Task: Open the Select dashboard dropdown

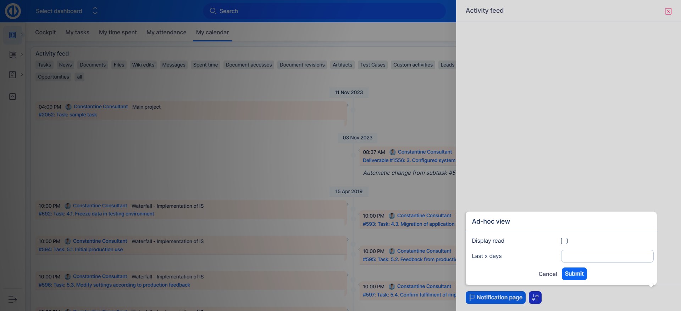Action: tap(66, 11)
